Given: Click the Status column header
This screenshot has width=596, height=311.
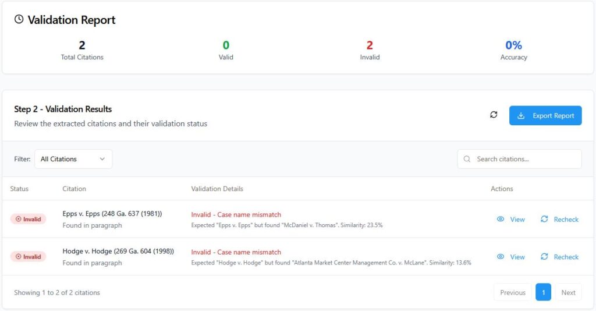Looking at the screenshot, I should [19, 189].
